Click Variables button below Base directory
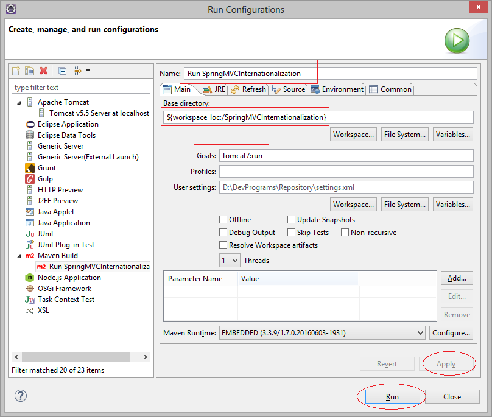 tap(453, 135)
